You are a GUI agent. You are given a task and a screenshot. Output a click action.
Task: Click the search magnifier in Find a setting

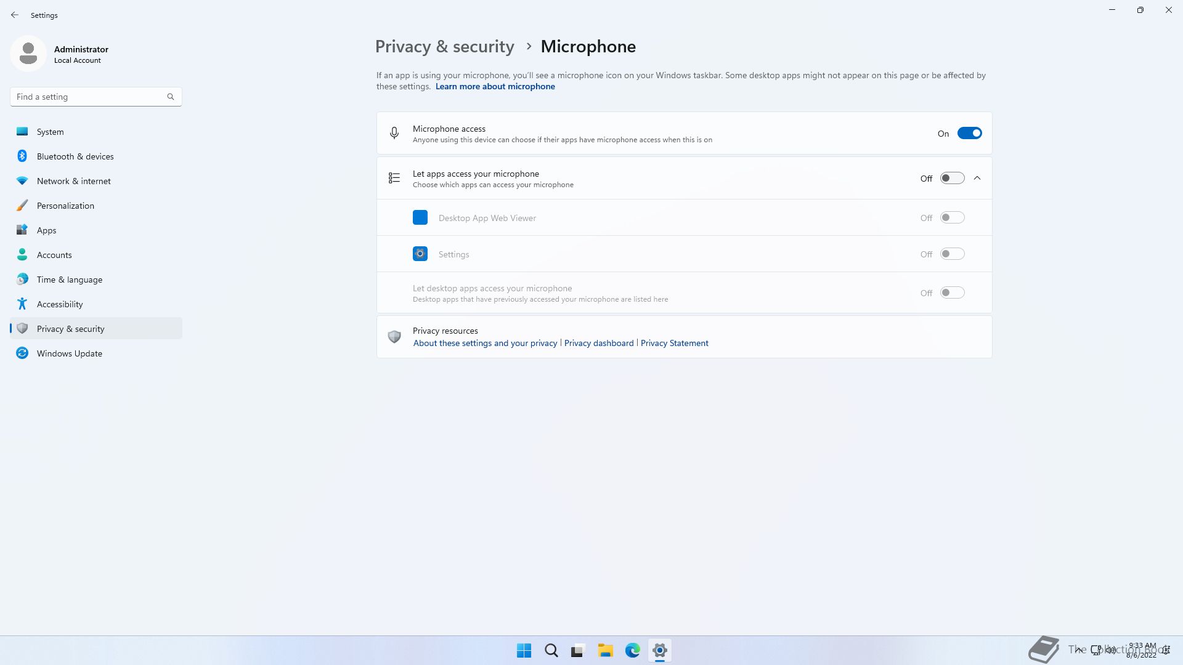coord(171,97)
